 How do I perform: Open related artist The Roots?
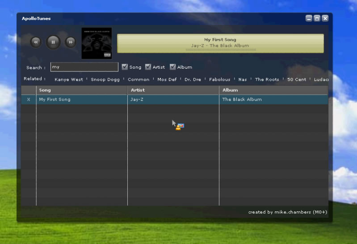pyautogui.click(x=267, y=79)
